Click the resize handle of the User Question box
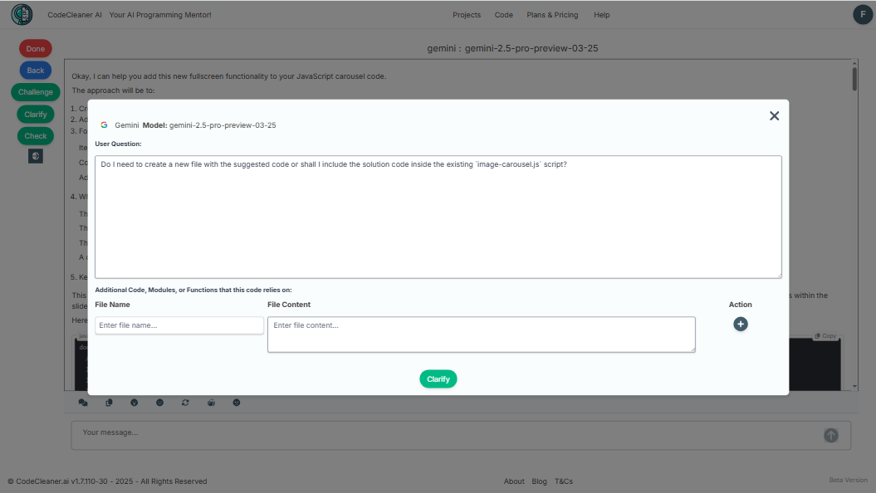Screen dimensions: 876x493 coord(780,276)
